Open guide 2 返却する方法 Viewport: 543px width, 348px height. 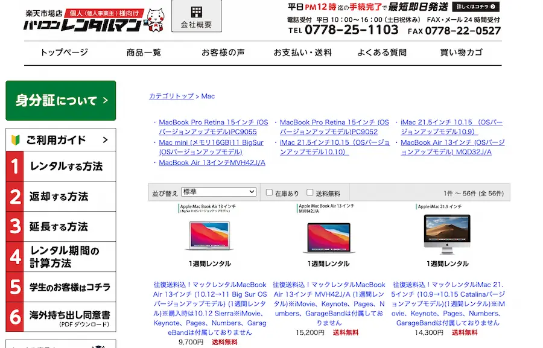(60, 197)
